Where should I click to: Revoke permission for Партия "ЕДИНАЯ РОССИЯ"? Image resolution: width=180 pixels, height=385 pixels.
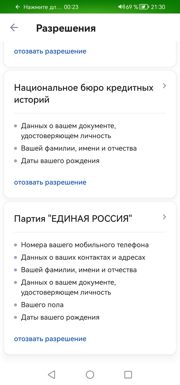tap(50, 339)
